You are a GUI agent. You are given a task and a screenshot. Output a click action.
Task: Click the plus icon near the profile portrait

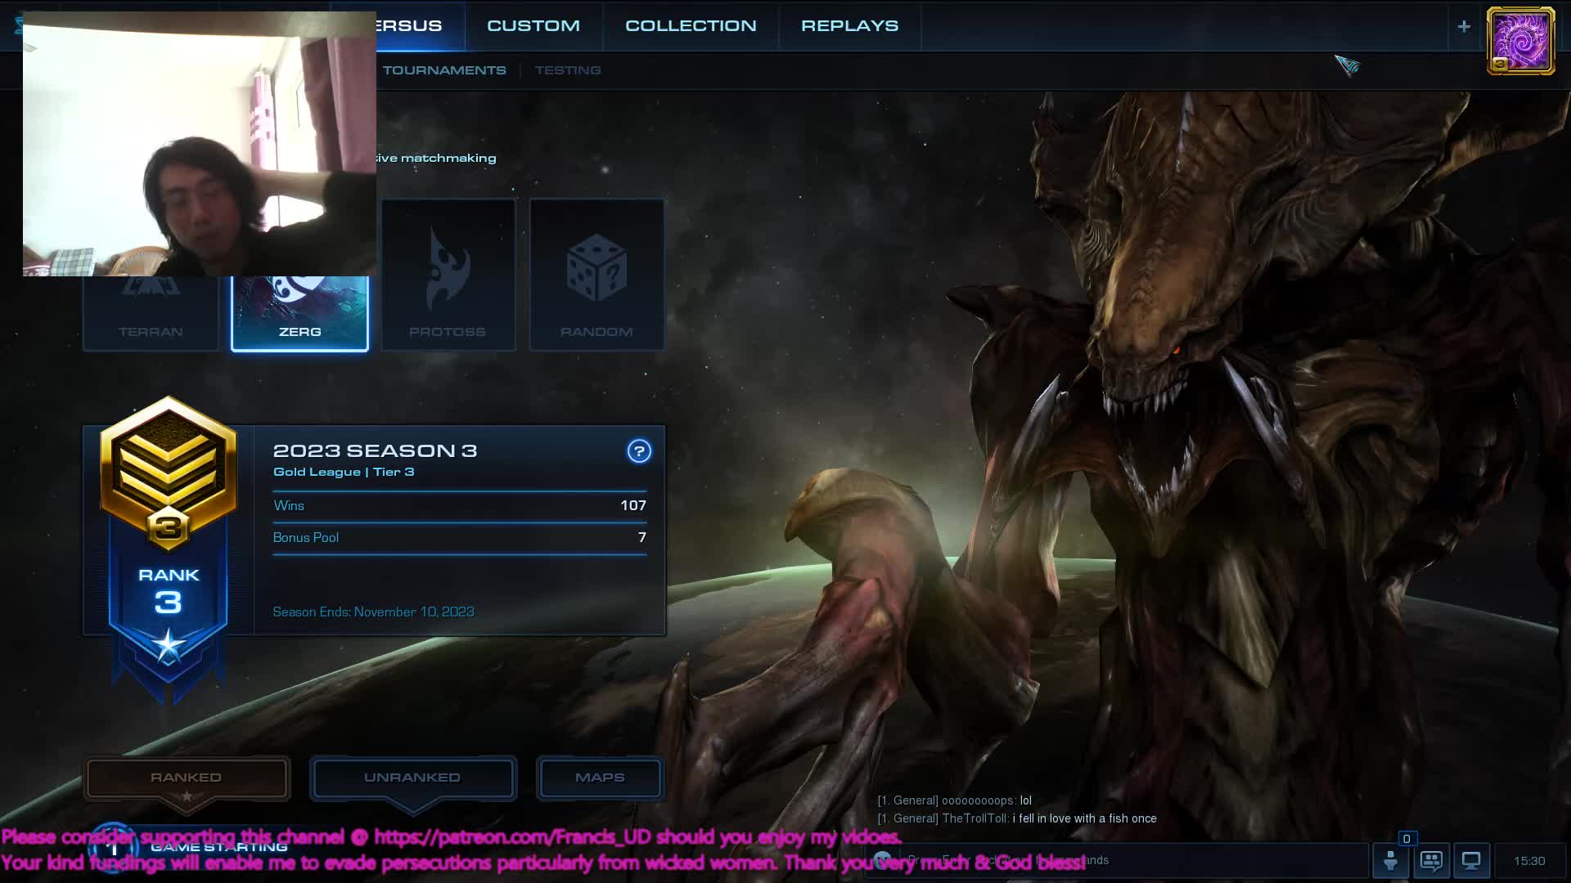(x=1464, y=26)
